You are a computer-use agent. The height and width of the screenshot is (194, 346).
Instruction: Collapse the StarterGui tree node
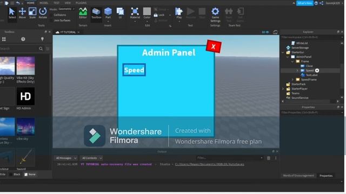coord(283,52)
